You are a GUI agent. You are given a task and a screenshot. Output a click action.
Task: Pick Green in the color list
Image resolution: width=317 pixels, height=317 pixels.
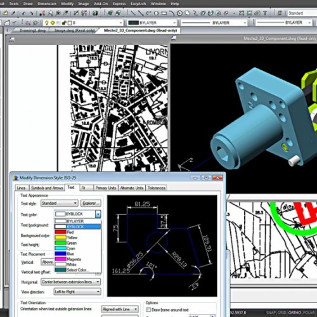coord(77,243)
